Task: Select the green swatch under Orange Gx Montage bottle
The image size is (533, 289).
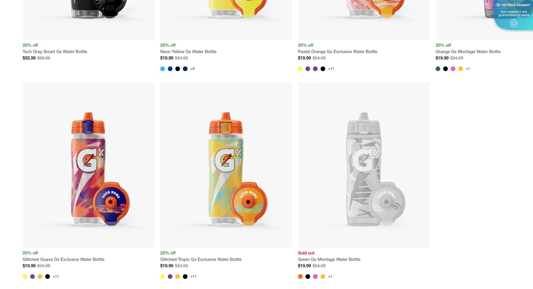Action: (438, 69)
